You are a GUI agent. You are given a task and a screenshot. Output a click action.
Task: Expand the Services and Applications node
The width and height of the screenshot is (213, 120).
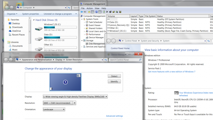click(82, 47)
